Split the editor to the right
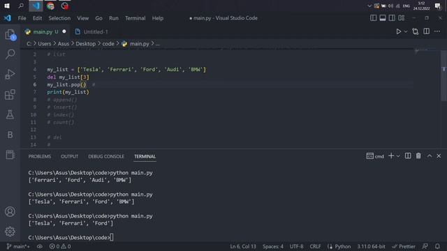Viewport: 447px width, 251px height. coord(427,31)
